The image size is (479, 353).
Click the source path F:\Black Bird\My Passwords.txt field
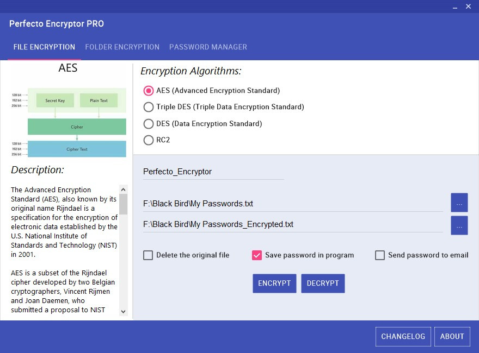pos(293,204)
